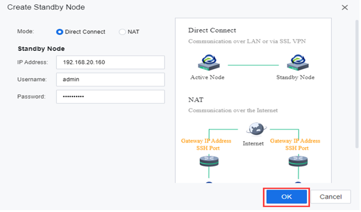The height and width of the screenshot is (212, 361).
Task: Select the NAT mode radio button
Action: coord(122,32)
